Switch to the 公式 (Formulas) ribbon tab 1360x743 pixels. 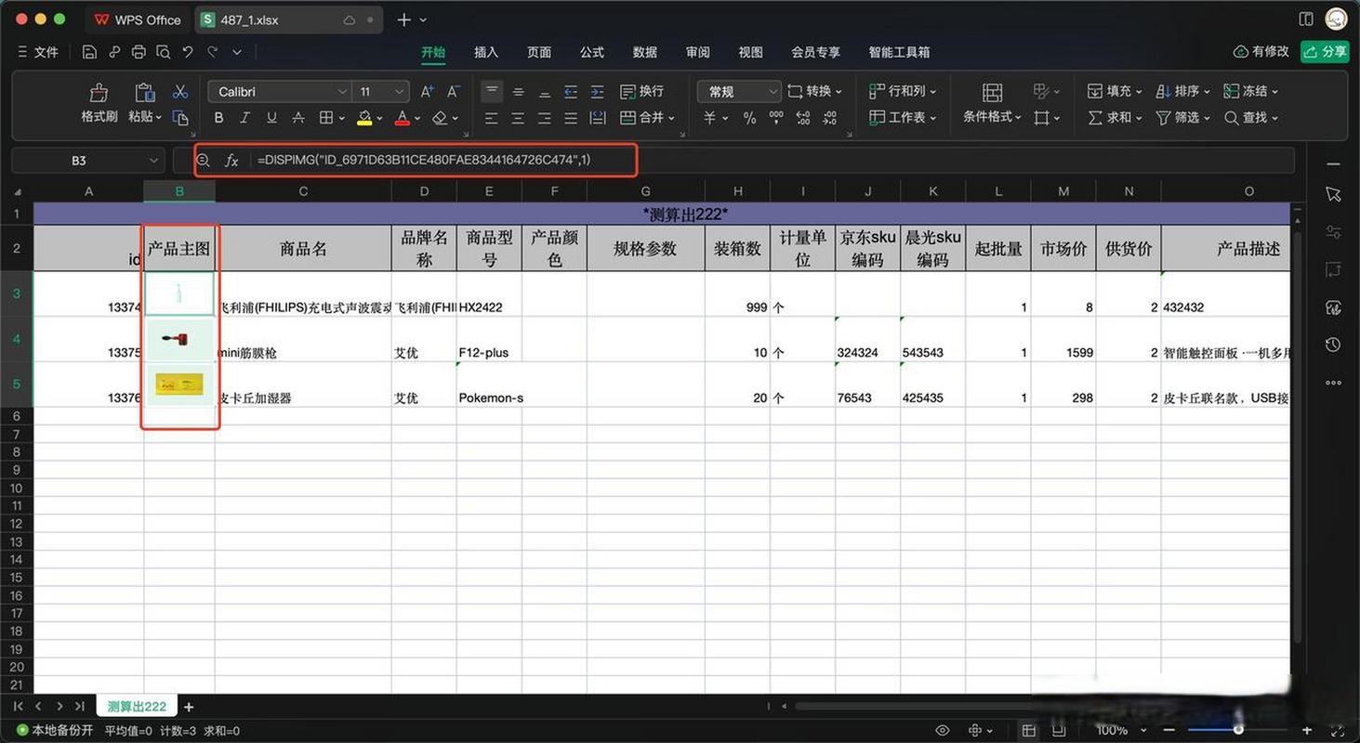(x=591, y=52)
